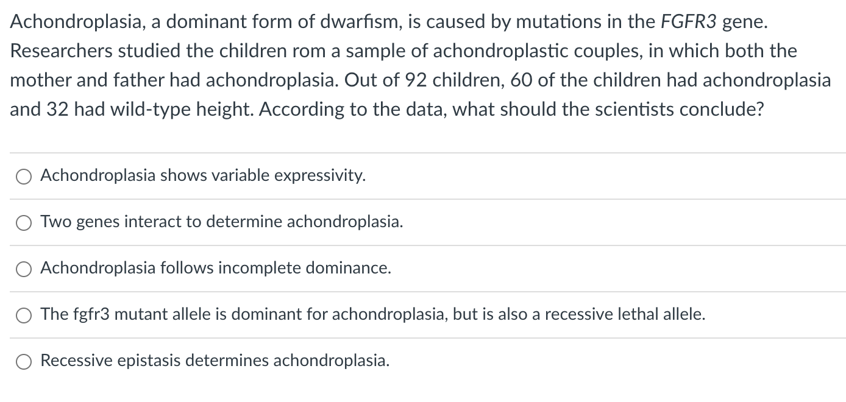Select the recessive lethal allele radio button
This screenshot has width=846, height=402.
tap(24, 316)
